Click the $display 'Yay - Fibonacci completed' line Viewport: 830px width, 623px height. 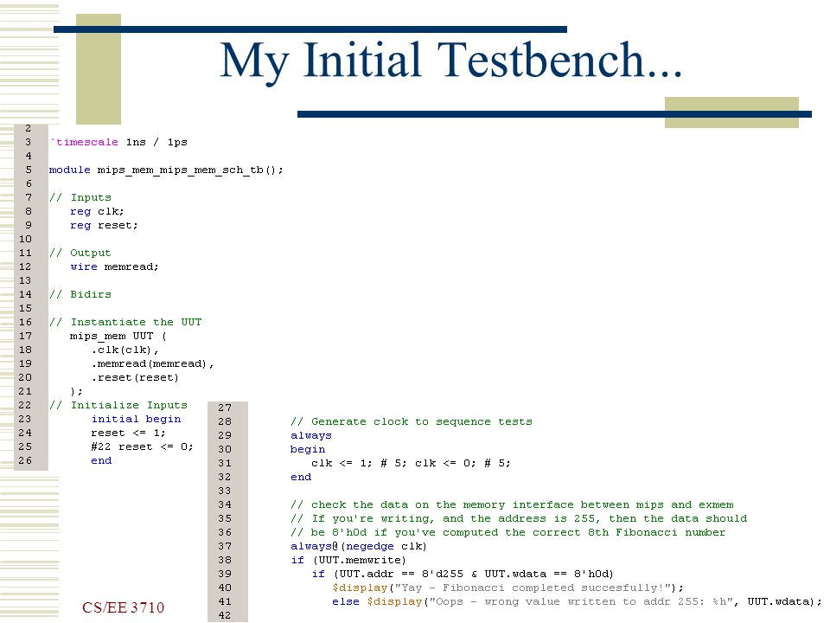(x=508, y=588)
